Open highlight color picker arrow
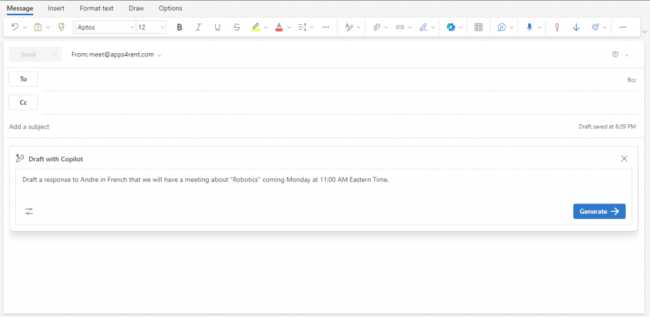Viewport: 650px width, 317px height. [x=266, y=27]
